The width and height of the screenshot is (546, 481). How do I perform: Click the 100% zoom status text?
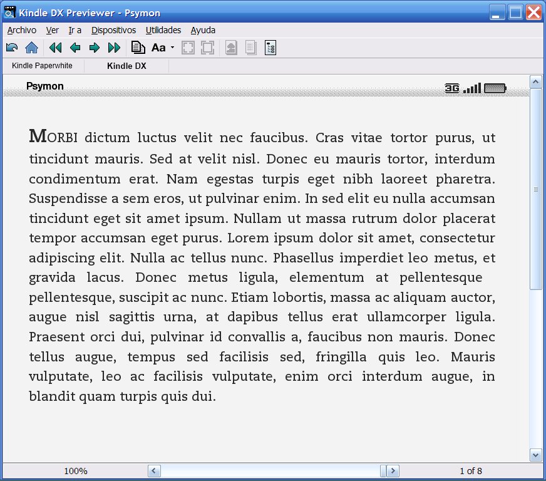(x=76, y=471)
